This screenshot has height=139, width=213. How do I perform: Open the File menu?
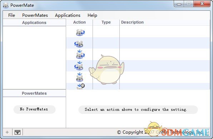11,15
